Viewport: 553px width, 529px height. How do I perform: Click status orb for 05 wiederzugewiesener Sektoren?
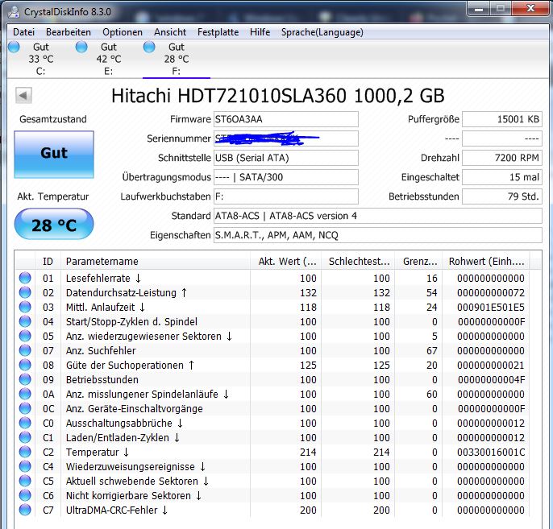(x=25, y=336)
